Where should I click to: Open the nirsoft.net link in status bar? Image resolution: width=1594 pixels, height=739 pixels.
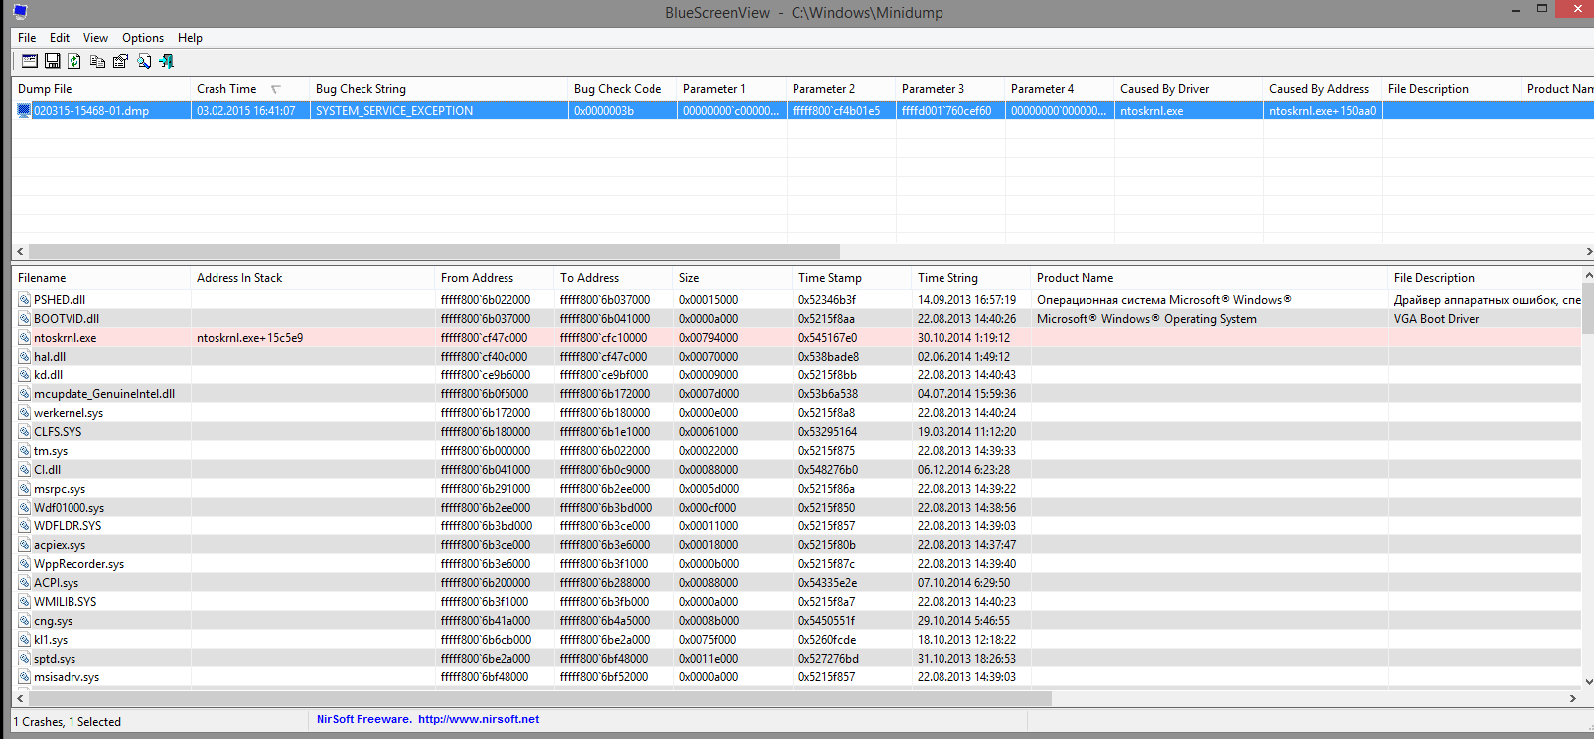click(x=479, y=720)
